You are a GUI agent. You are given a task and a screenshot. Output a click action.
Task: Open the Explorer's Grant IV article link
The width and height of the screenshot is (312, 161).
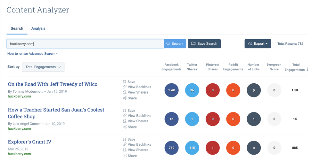pyautogui.click(x=29, y=142)
